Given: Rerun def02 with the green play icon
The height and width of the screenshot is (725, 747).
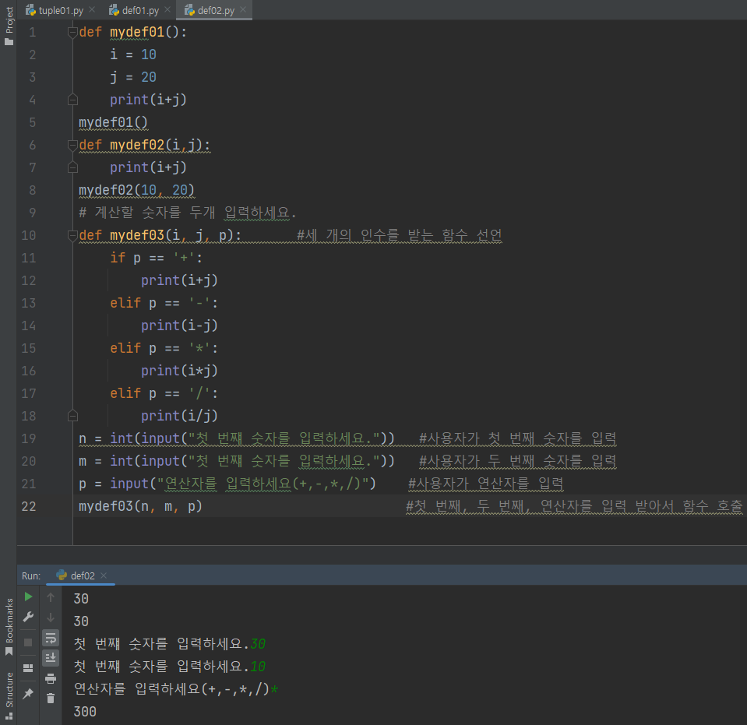Looking at the screenshot, I should (x=28, y=597).
